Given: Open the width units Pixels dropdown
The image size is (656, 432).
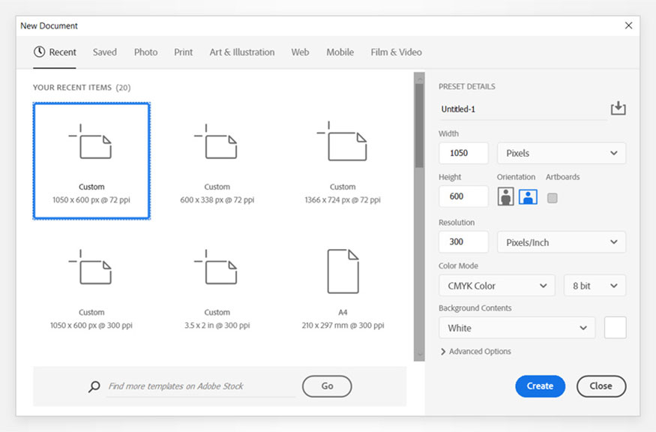Looking at the screenshot, I should pyautogui.click(x=562, y=153).
